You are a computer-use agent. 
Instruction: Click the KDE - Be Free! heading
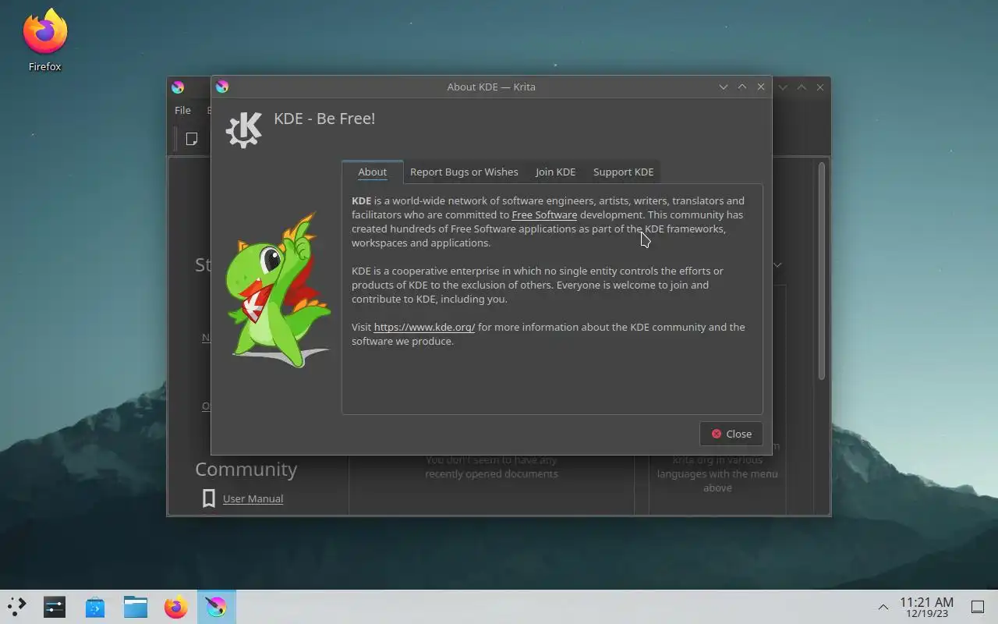click(324, 119)
